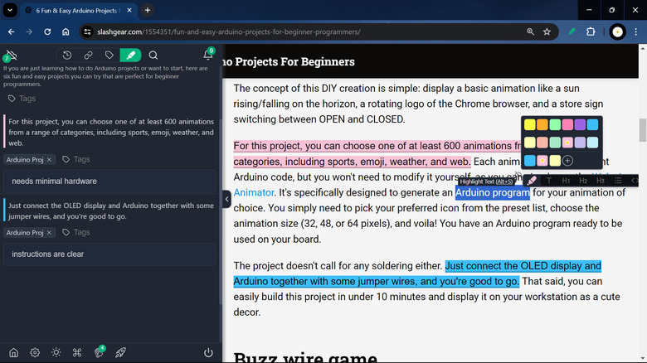647x363 pixels.
Task: Add a custom color with plus button
Action: coord(568,160)
